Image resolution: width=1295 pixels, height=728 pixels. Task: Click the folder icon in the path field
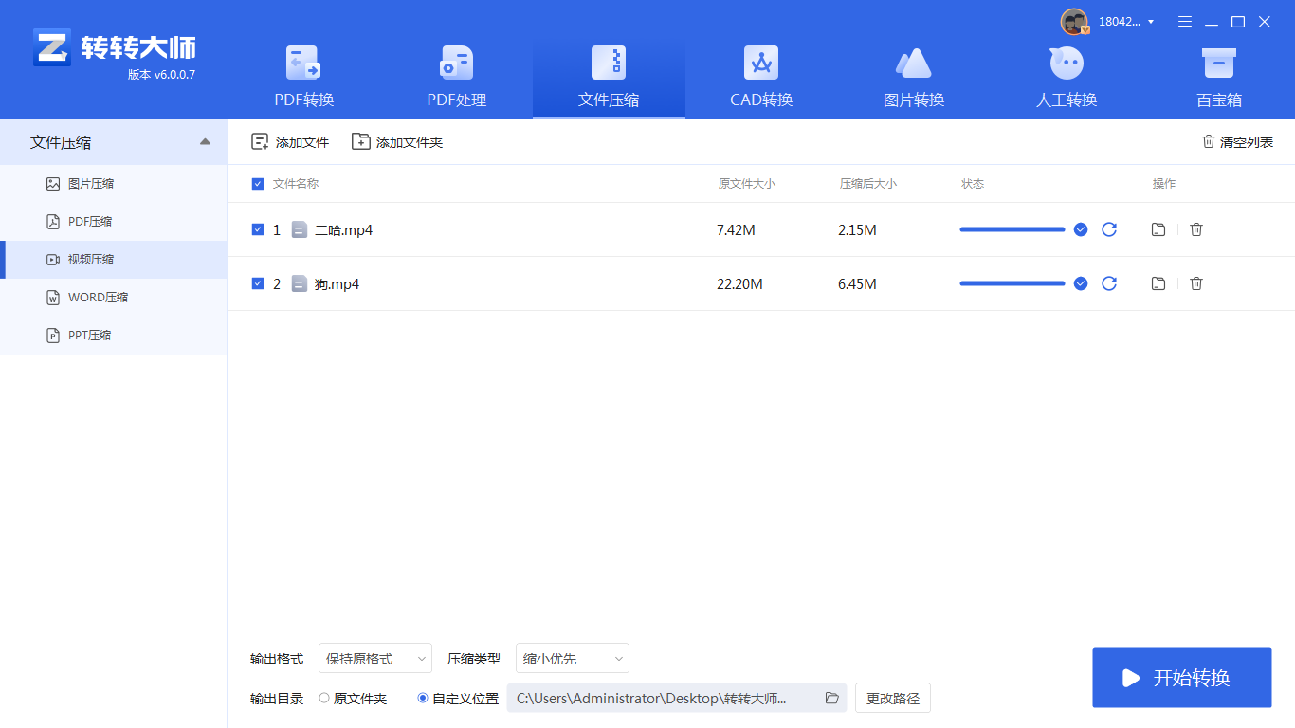click(832, 698)
